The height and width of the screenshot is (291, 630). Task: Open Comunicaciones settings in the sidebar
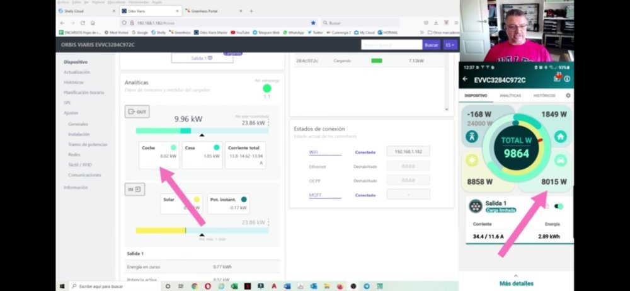tap(84, 175)
